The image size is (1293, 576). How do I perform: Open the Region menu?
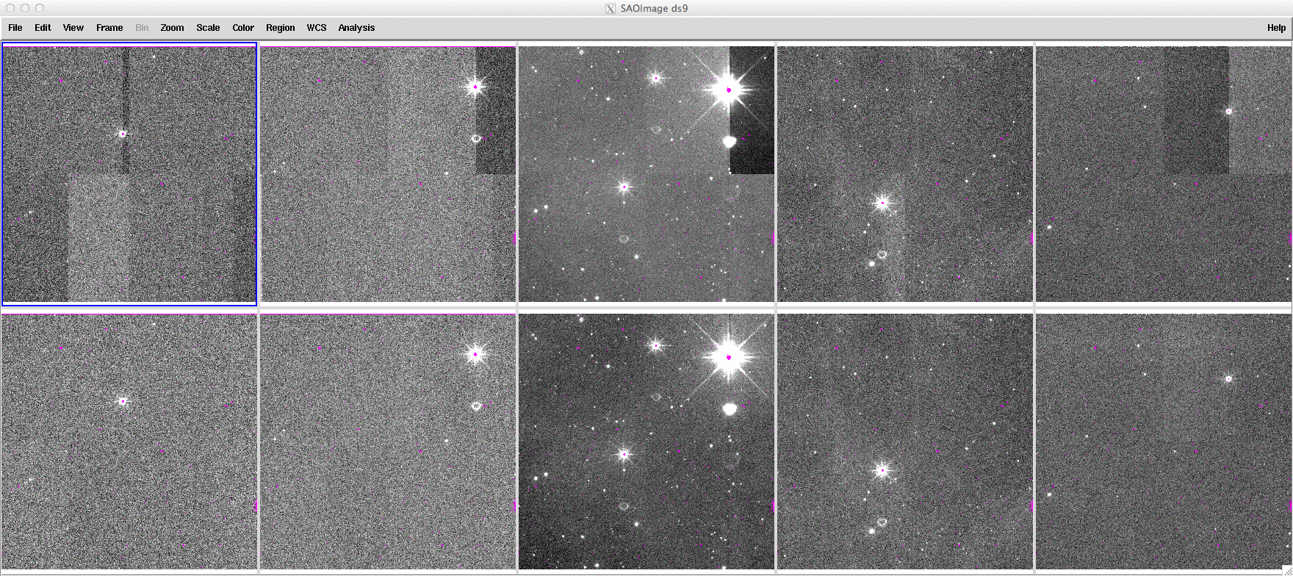pos(280,28)
